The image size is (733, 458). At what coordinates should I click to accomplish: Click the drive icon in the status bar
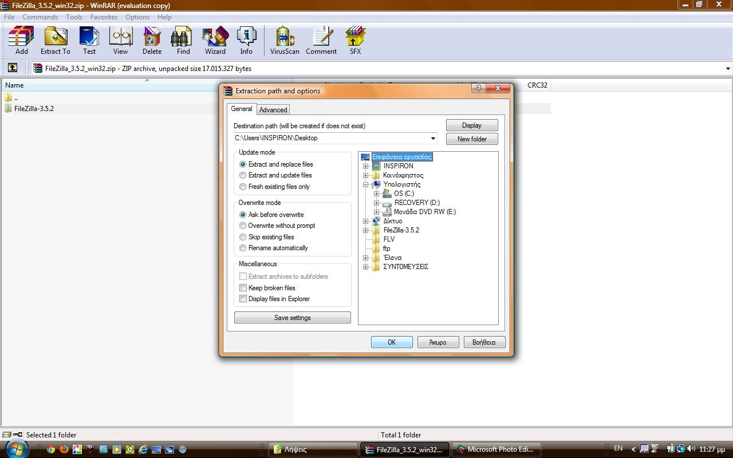(7, 435)
